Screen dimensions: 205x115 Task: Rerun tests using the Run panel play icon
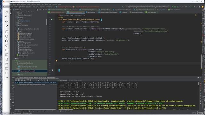(13, 80)
